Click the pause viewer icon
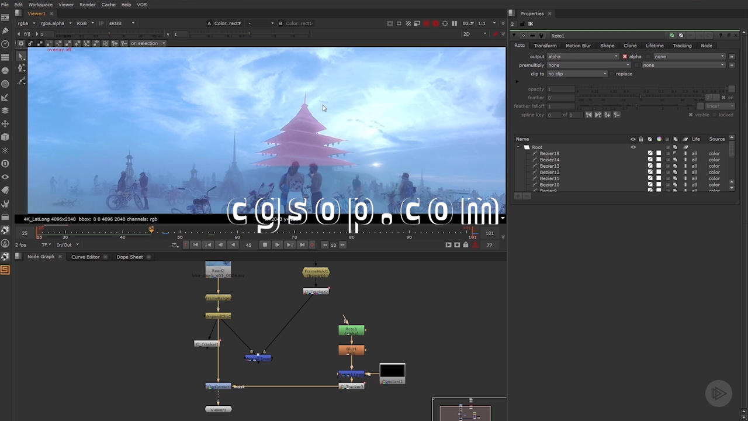 pos(454,23)
